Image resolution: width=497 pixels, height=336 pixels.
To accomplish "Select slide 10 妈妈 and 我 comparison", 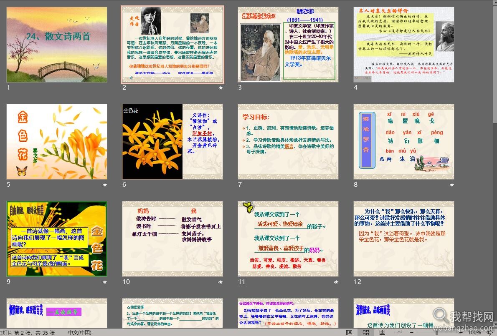I will pos(172,239).
